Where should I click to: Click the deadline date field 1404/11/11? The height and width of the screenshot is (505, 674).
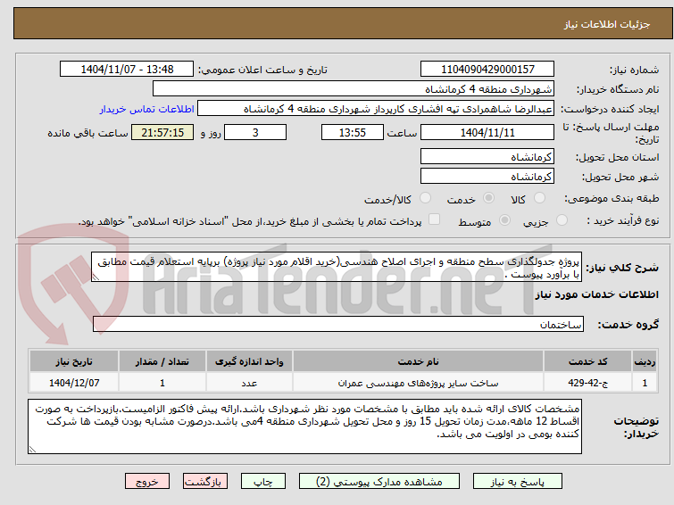(487, 132)
